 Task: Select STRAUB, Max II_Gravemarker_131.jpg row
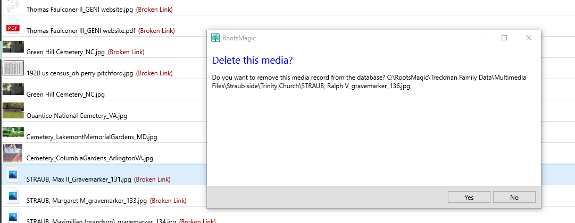pyautogui.click(x=78, y=179)
